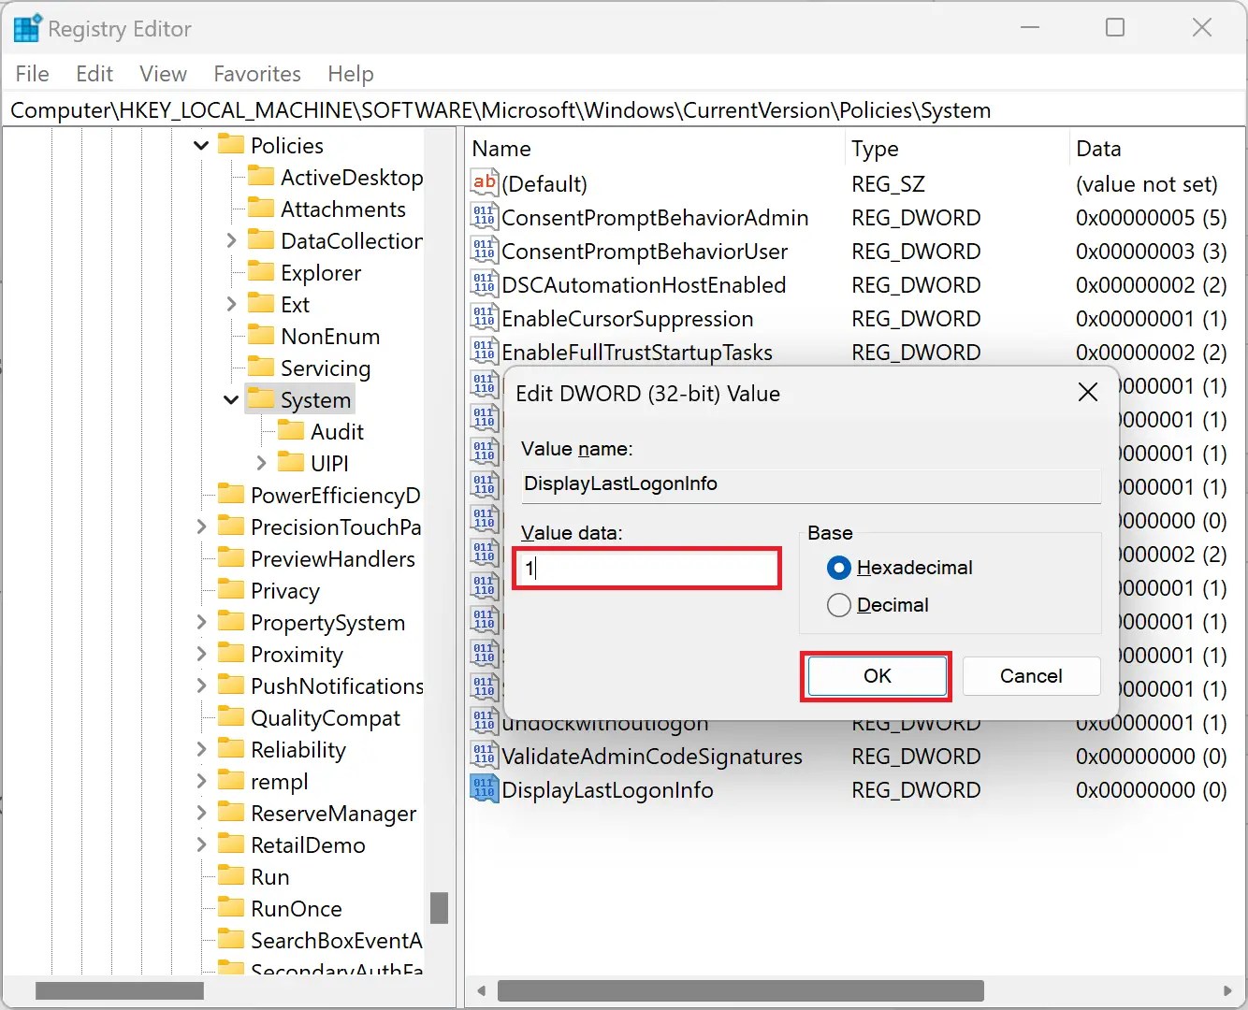Open the Favorites menu
This screenshot has height=1010, width=1248.
coord(256,73)
